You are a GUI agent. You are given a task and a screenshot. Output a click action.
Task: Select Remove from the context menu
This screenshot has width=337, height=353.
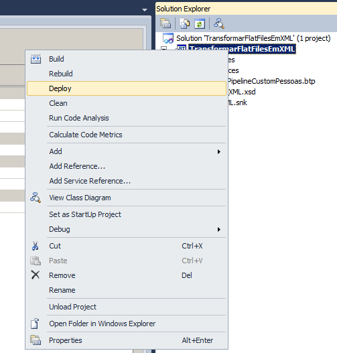coord(126,275)
